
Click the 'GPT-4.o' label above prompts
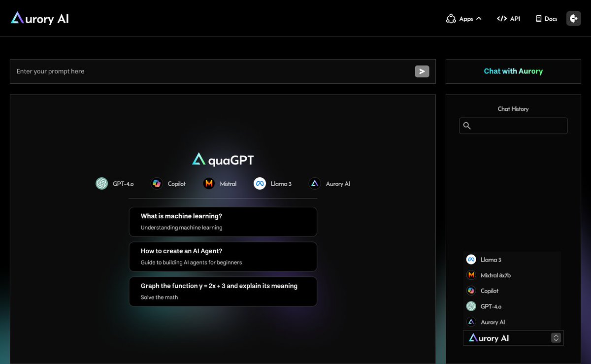point(123,184)
